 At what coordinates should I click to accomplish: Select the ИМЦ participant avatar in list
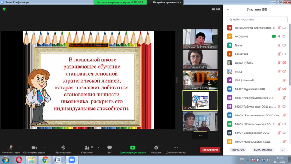[230, 71]
